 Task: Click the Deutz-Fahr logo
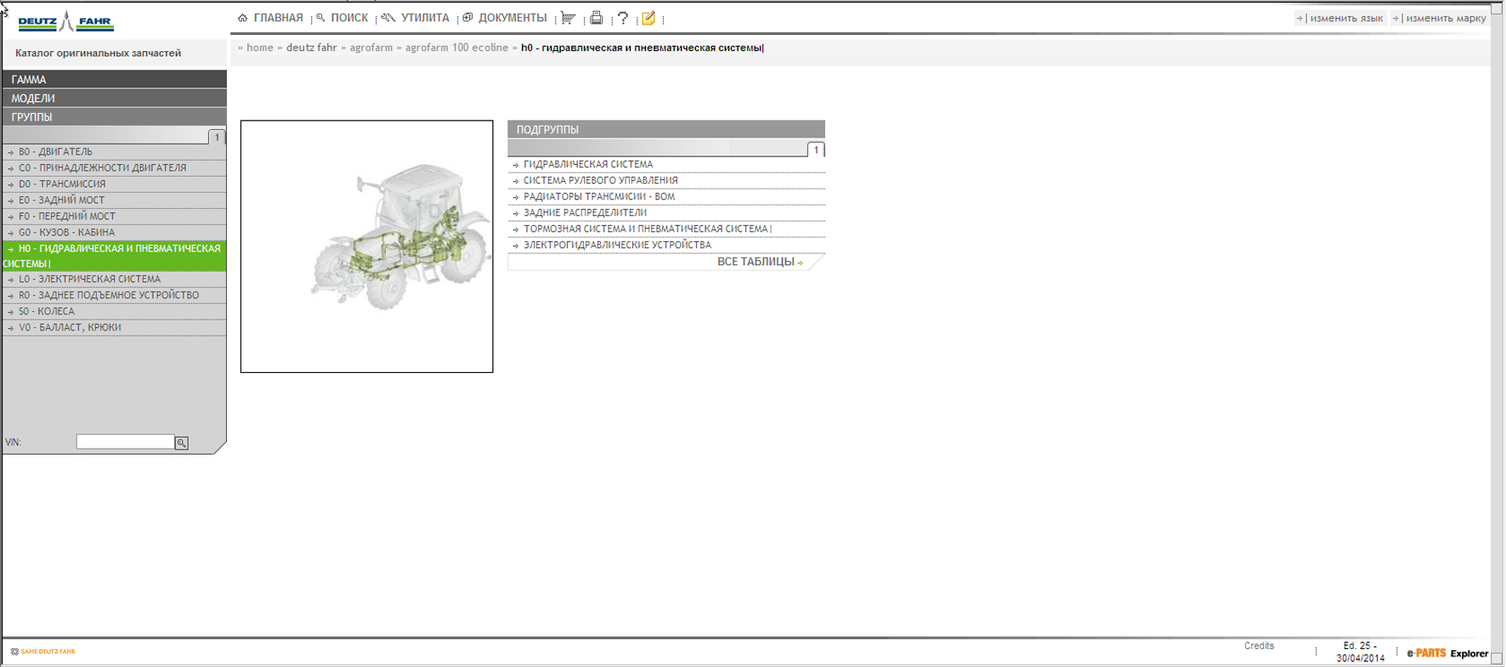[65, 21]
